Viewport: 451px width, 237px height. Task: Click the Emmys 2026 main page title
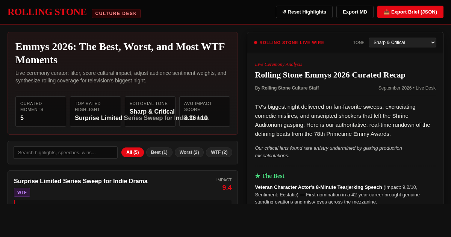tap(120, 53)
